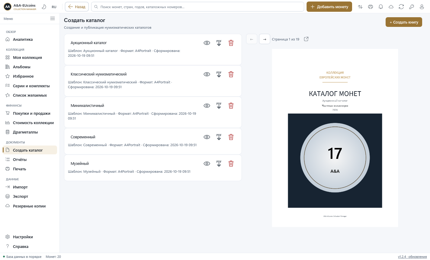The image size is (430, 260).
Task: Go to next preview page arrow
Action: tap(265, 39)
